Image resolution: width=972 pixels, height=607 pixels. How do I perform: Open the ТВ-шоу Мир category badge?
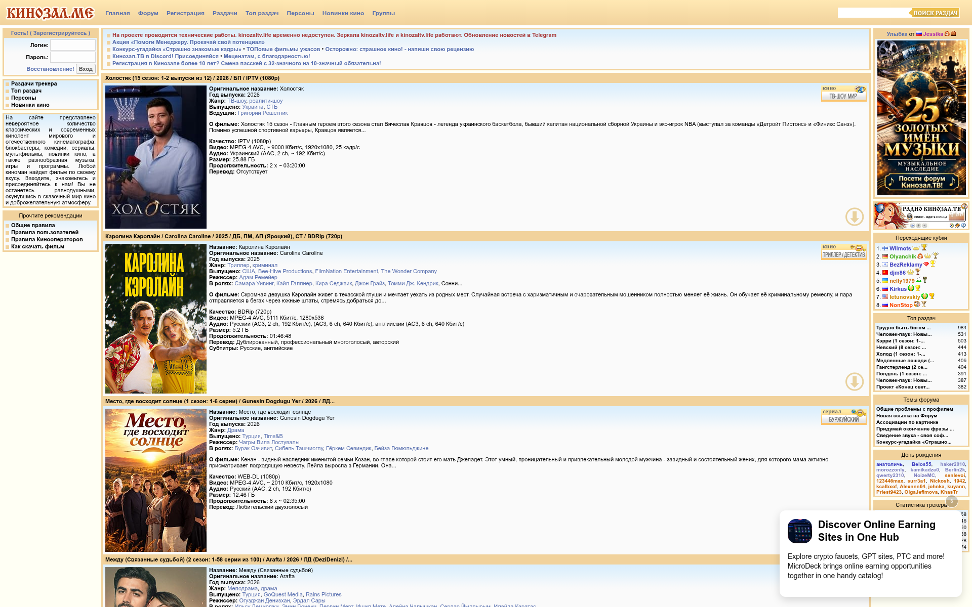coord(843,94)
